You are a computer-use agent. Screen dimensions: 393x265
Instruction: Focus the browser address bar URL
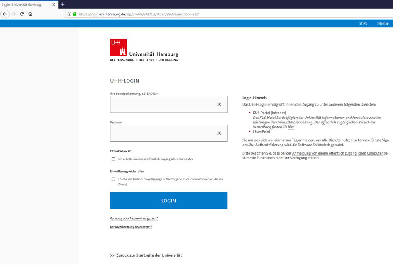coord(139,14)
